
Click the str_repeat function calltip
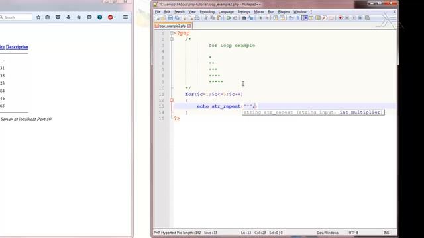pos(313,112)
